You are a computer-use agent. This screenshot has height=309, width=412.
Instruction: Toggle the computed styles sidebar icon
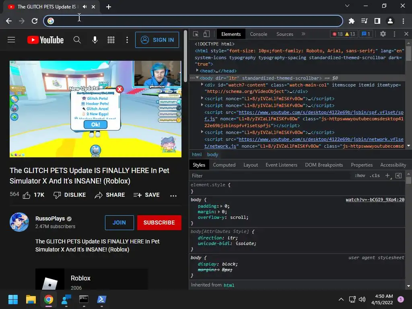pos(399,175)
